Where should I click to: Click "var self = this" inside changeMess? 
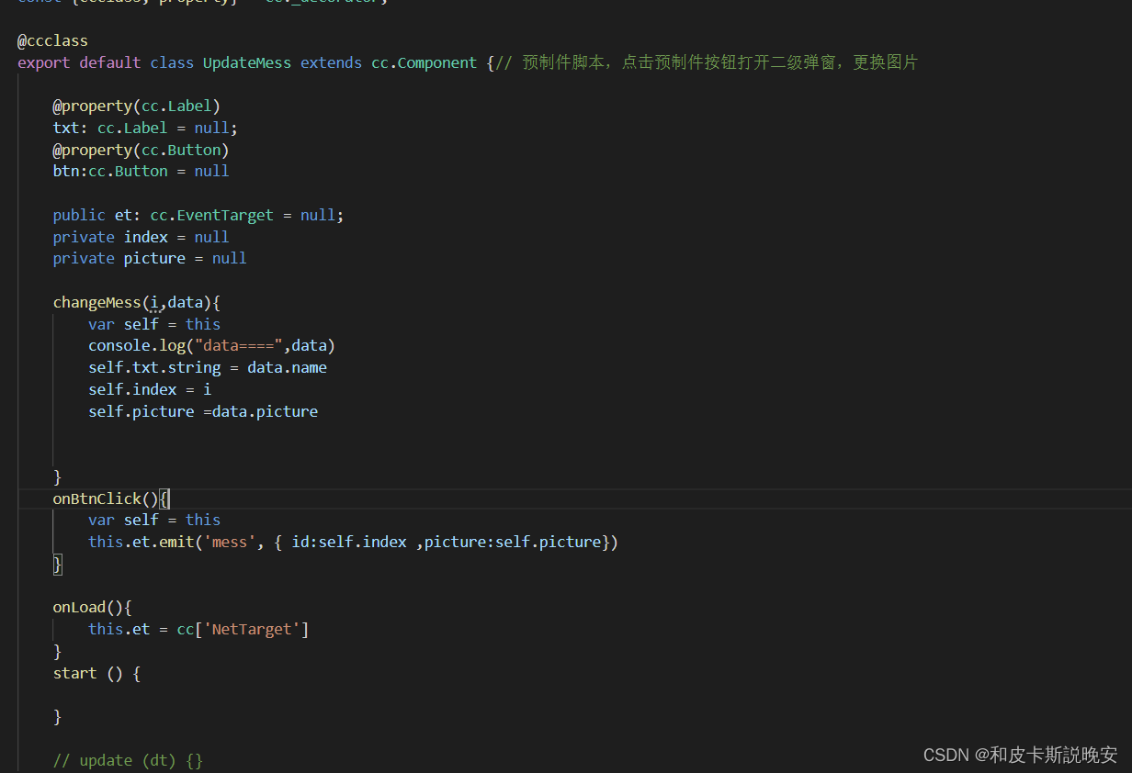click(154, 324)
